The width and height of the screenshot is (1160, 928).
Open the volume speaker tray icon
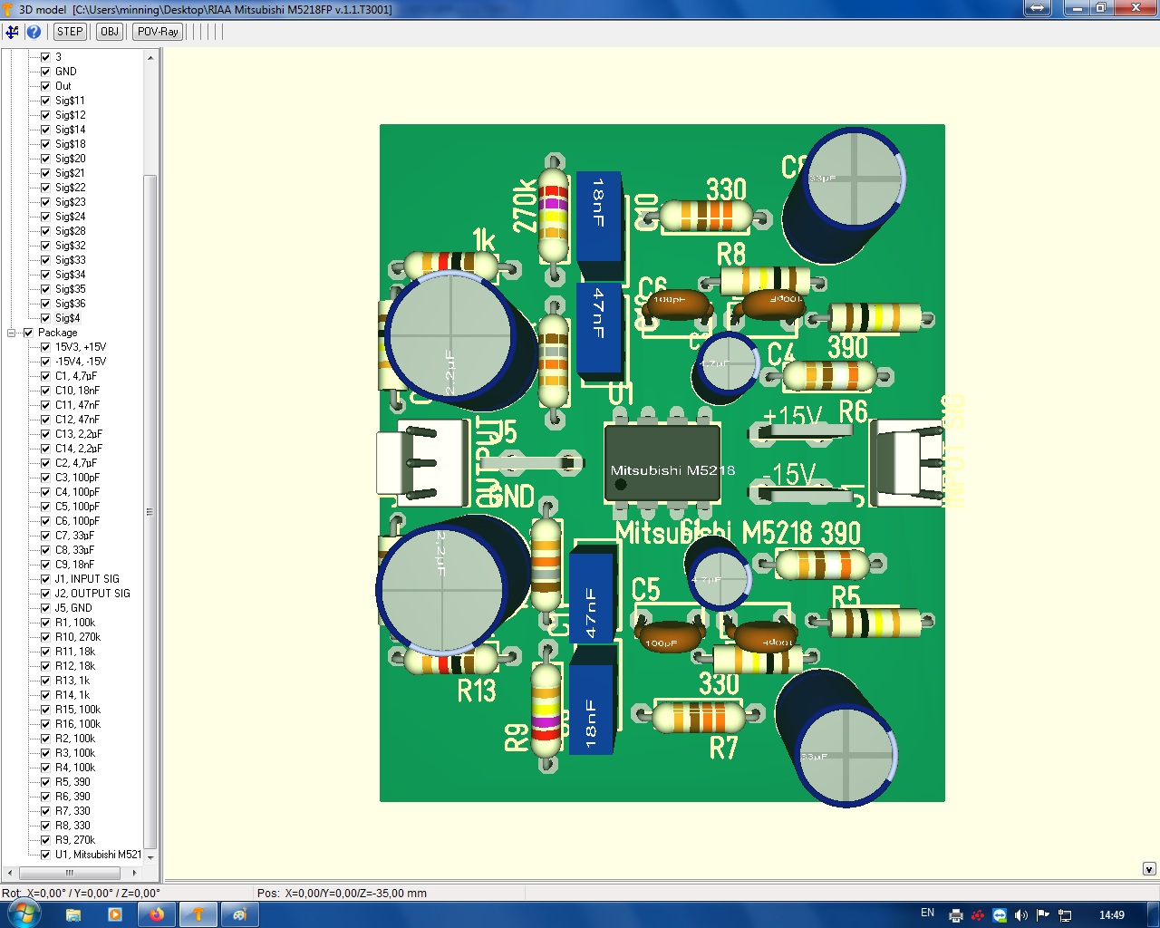(x=1021, y=915)
